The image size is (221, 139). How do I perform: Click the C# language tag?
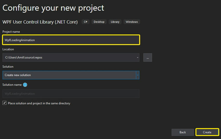pyautogui.click(x=86, y=22)
